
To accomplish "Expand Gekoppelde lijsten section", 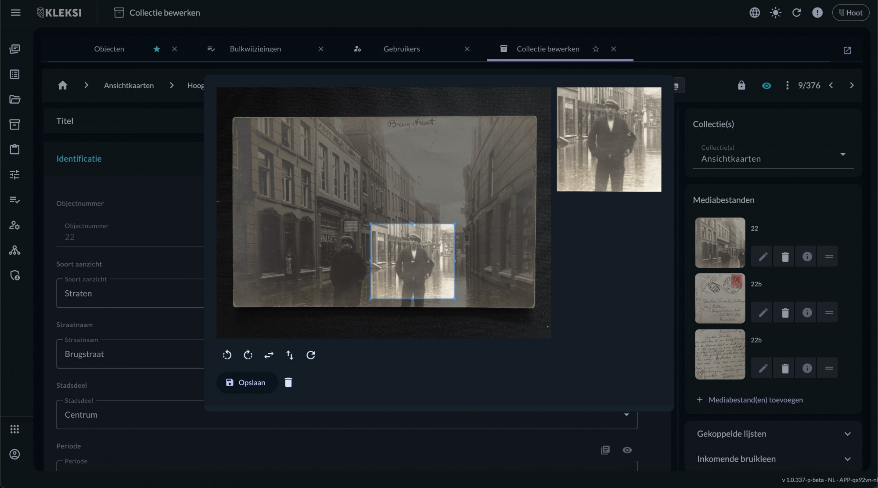I will click(773, 434).
